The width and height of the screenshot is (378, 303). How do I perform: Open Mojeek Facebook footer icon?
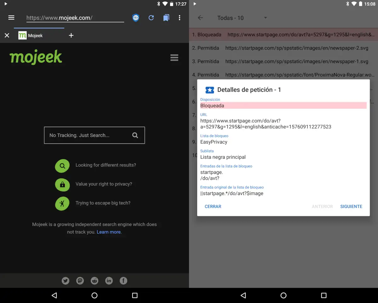(x=123, y=281)
